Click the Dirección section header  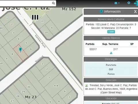click(111, 80)
